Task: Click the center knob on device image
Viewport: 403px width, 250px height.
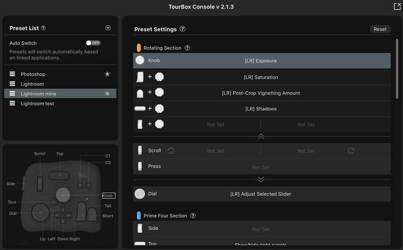Action: pyautogui.click(x=63, y=195)
